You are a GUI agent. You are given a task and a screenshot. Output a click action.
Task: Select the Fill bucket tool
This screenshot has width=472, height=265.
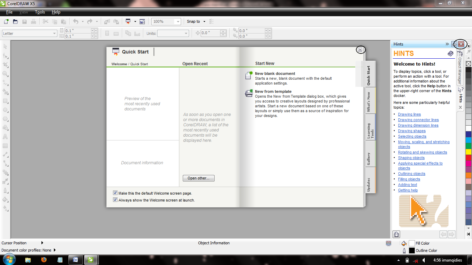click(x=5, y=199)
